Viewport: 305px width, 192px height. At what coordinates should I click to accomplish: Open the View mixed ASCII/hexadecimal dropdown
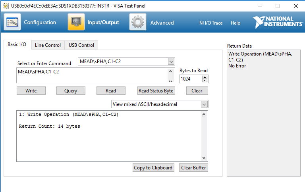204,104
